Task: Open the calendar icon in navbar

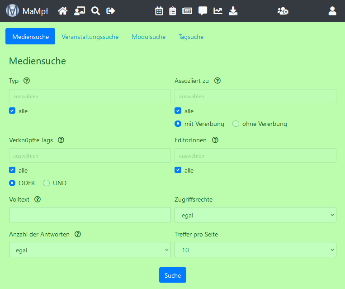Action: (159, 11)
